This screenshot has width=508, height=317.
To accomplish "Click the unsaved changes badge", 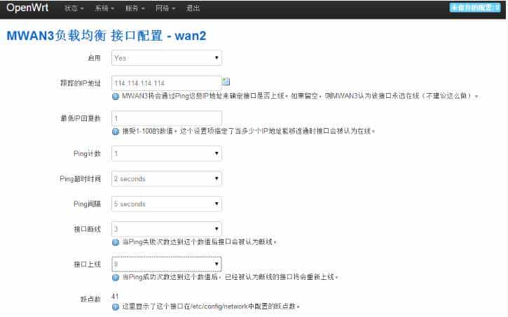I will pos(475,8).
